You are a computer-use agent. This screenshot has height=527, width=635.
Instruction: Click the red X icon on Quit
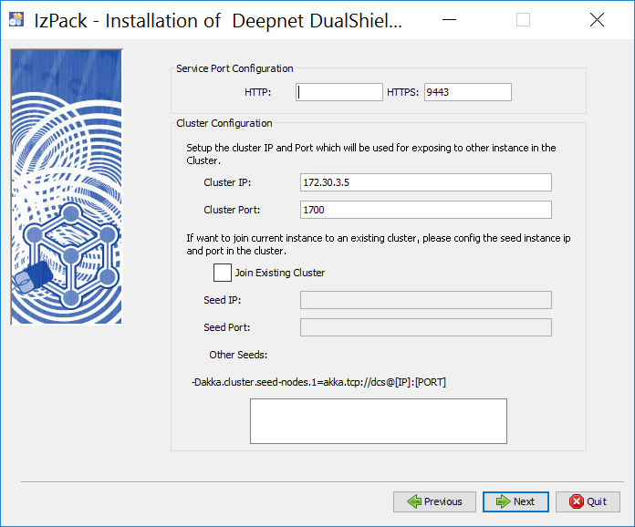[x=576, y=501]
